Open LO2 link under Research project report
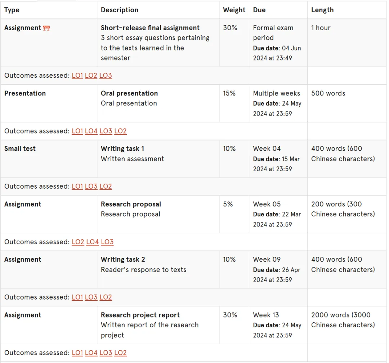This screenshot has height=363, width=389. tap(120, 353)
